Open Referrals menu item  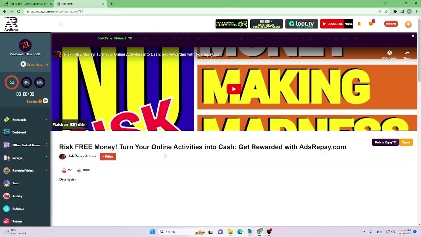pos(18,209)
